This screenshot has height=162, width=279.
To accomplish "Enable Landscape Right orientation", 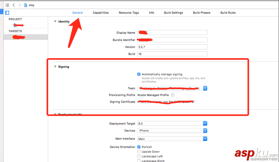I will coord(139,161).
